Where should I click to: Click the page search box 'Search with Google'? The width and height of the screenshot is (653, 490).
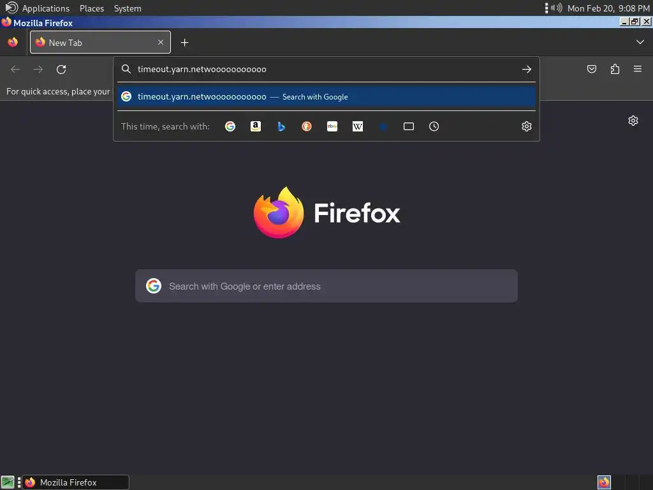[326, 286]
